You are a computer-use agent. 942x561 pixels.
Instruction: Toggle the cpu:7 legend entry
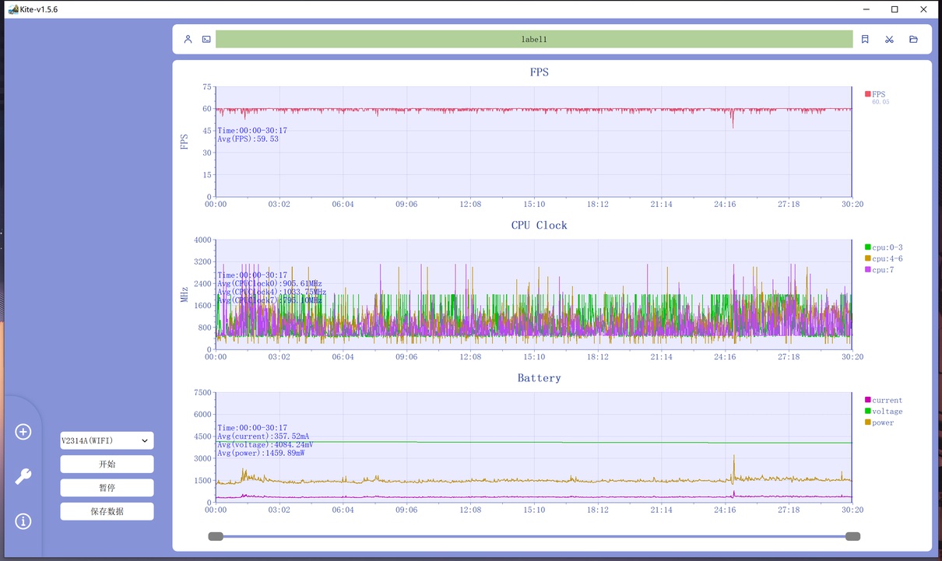pyautogui.click(x=879, y=270)
